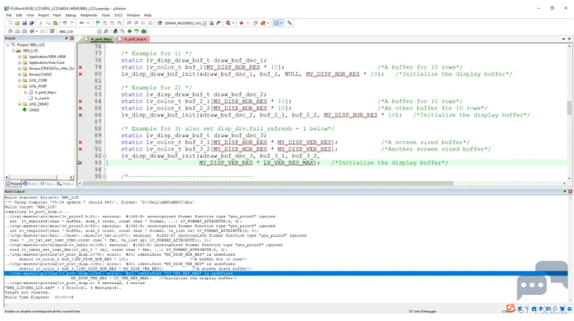Click the Sogou input method S icon
The image size is (574, 321).
point(510,309)
